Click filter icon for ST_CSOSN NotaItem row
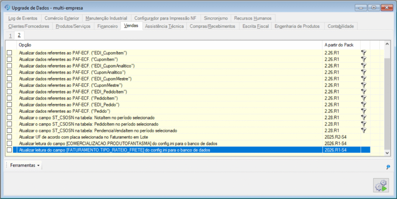The image size is (397, 199). point(364,118)
